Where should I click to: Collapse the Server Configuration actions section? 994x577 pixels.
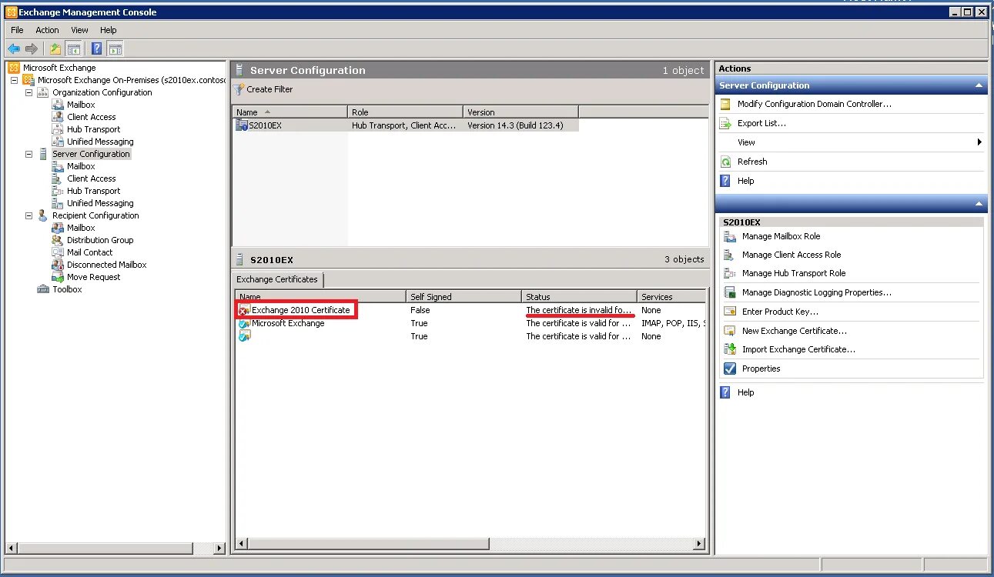tap(979, 85)
